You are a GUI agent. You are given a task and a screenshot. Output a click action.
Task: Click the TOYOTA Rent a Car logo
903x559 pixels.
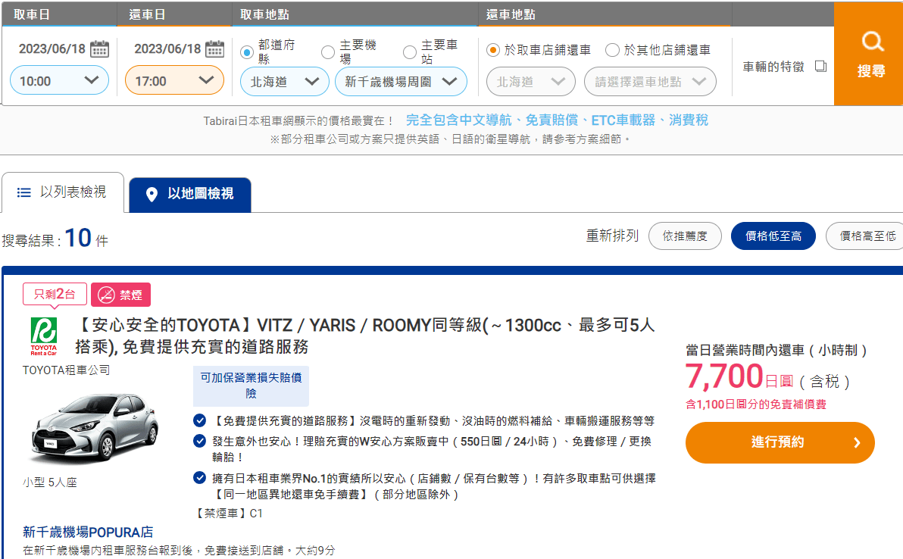pyautogui.click(x=44, y=337)
